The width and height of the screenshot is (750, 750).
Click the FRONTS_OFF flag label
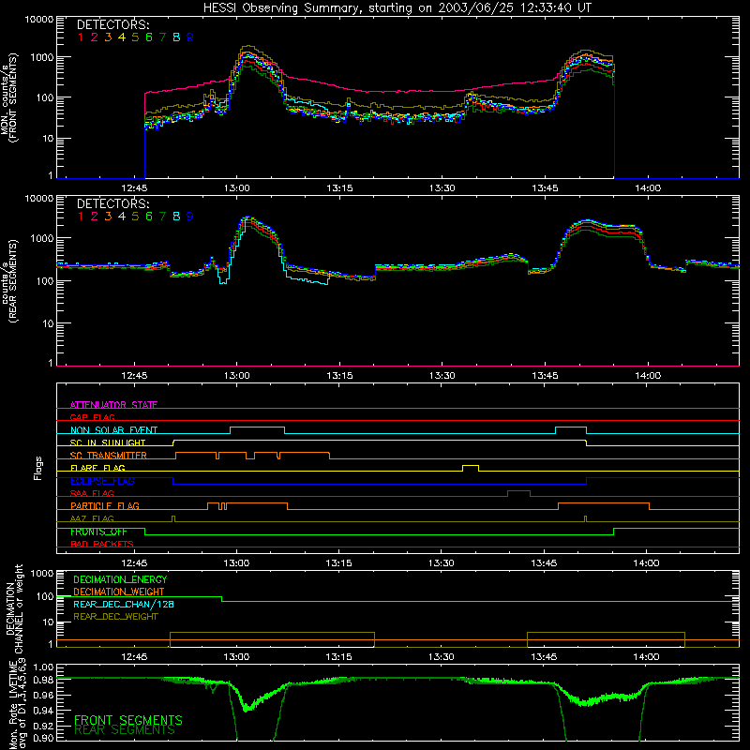click(98, 532)
